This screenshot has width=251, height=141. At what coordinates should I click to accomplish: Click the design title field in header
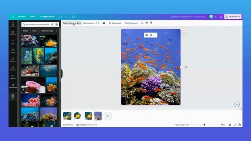(x=187, y=16)
